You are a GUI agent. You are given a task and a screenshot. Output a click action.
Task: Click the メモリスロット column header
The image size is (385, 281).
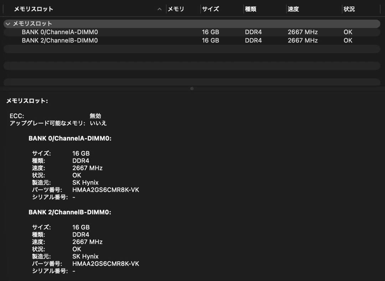[33, 9]
